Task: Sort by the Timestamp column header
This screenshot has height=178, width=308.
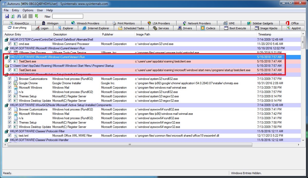Action: click(x=278, y=34)
